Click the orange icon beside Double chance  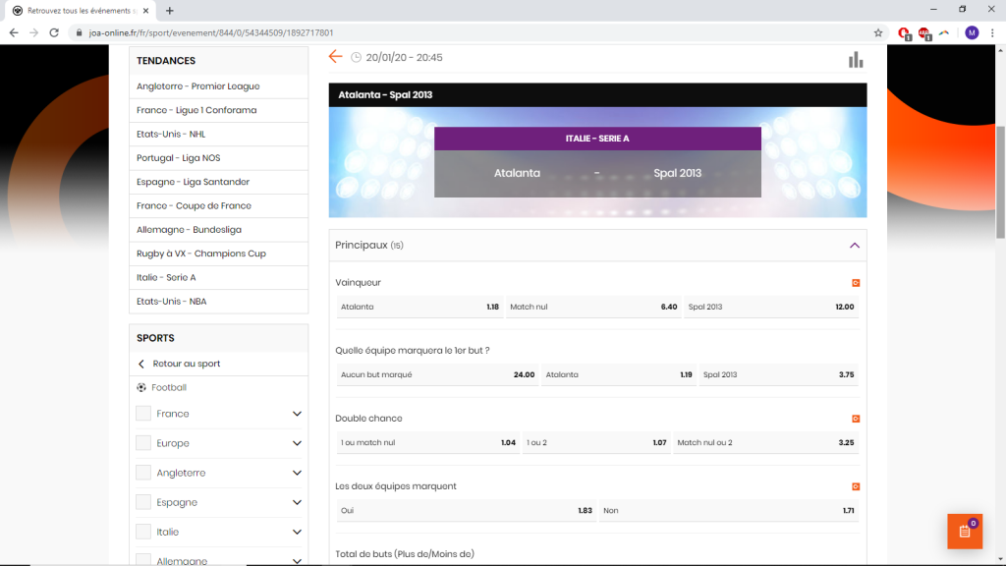[856, 419]
